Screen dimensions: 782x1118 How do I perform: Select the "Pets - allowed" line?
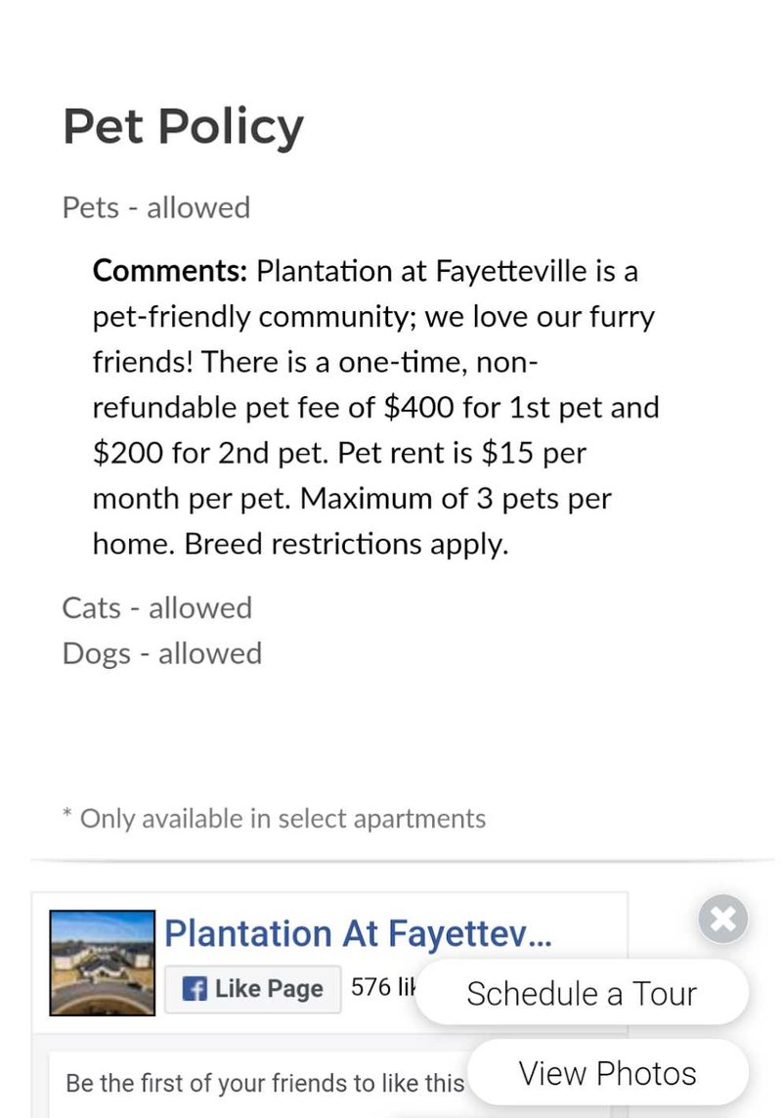coord(156,207)
